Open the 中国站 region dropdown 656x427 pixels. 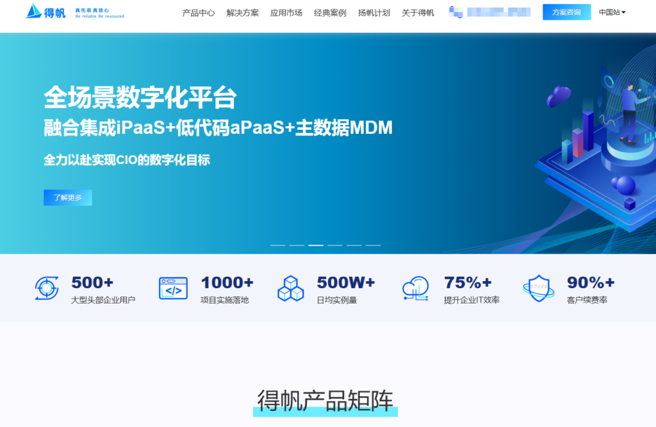click(611, 12)
